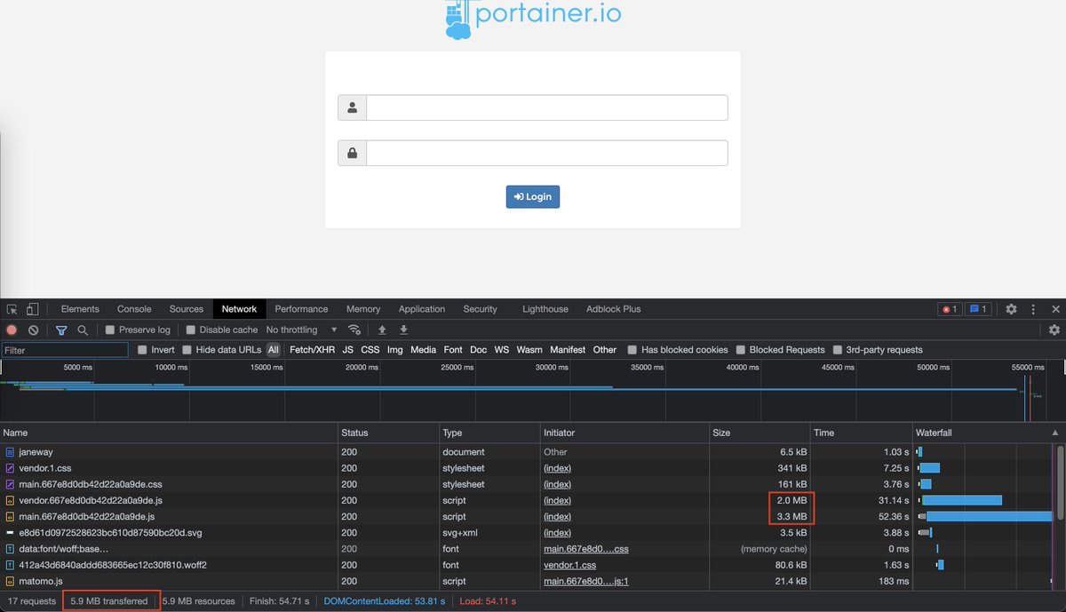Sort by the Status column header

click(x=389, y=433)
